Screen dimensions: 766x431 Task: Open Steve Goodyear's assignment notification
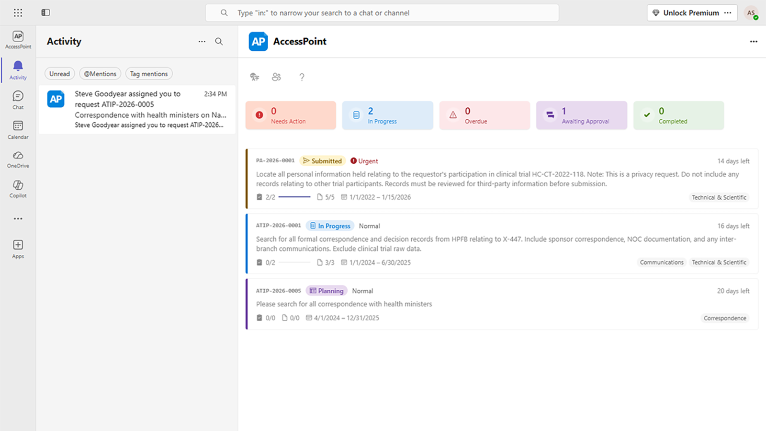[x=136, y=109]
